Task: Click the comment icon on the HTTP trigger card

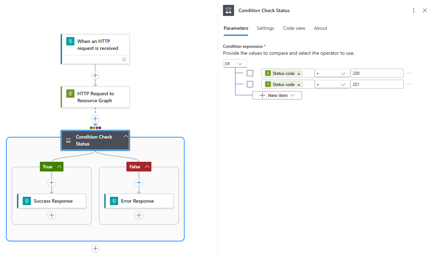Action: [124, 60]
